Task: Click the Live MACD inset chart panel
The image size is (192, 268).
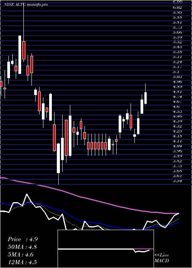Action: (x=106, y=249)
